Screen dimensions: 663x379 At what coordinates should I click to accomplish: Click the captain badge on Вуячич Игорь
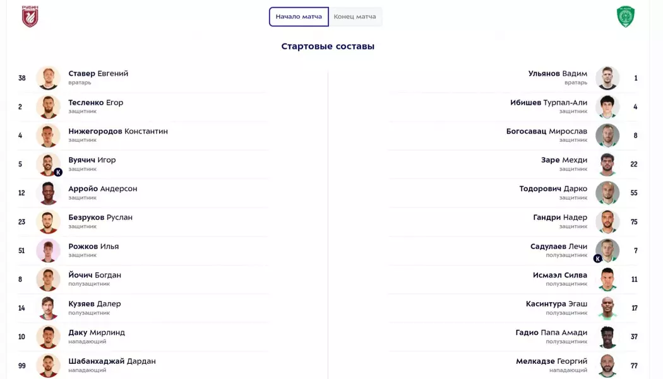coord(58,172)
